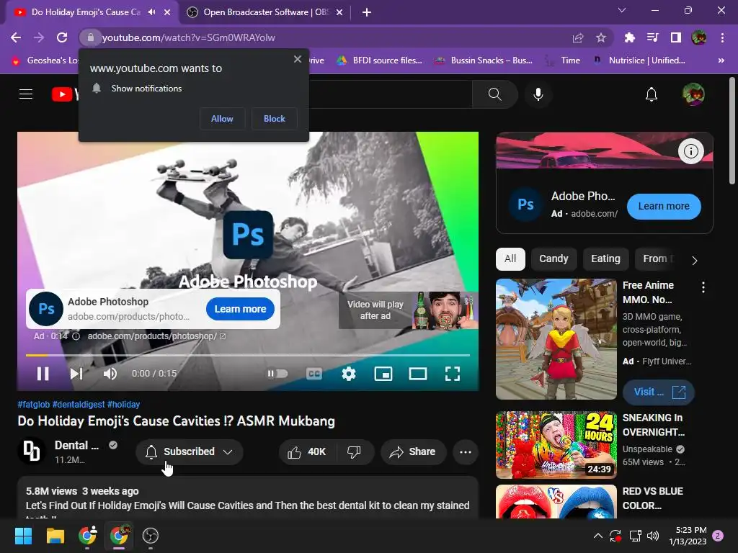
Task: Reload the YouTube page
Action: [62, 37]
